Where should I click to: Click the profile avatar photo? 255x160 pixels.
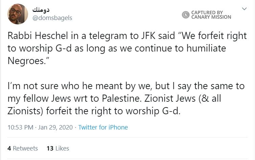(18, 14)
